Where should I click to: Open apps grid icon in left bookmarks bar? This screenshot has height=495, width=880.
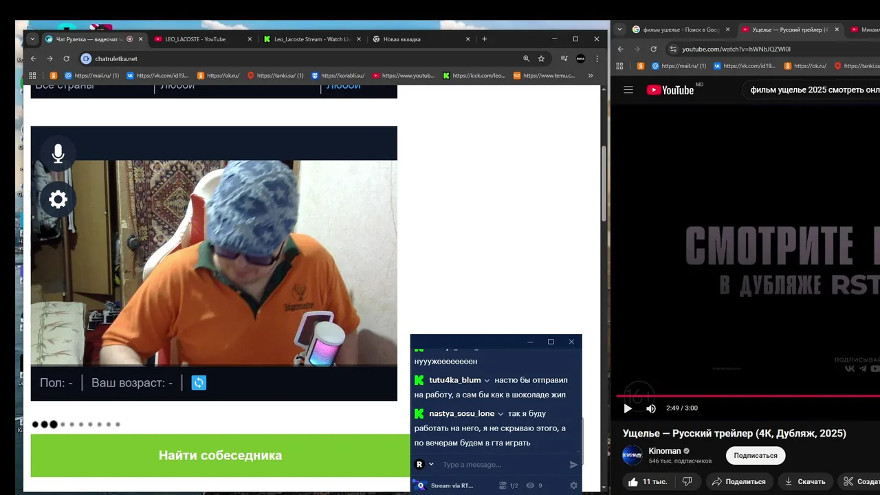point(32,76)
